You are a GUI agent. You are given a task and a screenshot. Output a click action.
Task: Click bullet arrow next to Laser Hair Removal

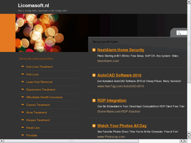(x=23, y=82)
